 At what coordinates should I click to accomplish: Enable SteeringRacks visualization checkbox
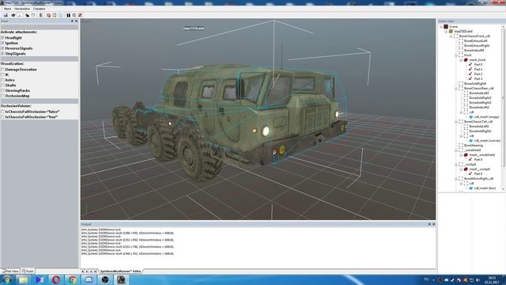2,91
